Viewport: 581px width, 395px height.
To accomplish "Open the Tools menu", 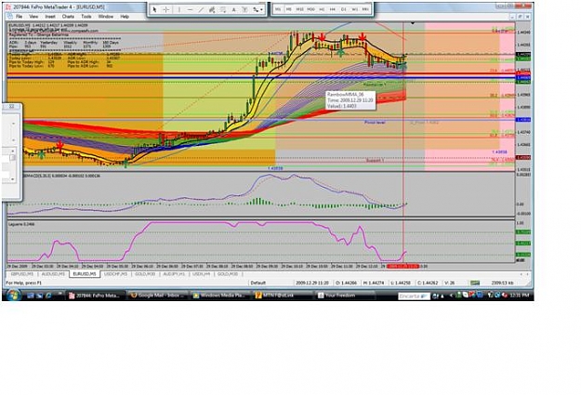I will (x=86, y=17).
